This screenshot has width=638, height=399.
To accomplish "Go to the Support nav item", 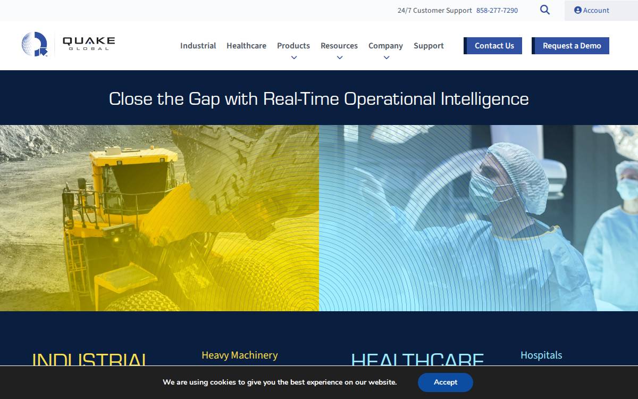I will click(429, 46).
